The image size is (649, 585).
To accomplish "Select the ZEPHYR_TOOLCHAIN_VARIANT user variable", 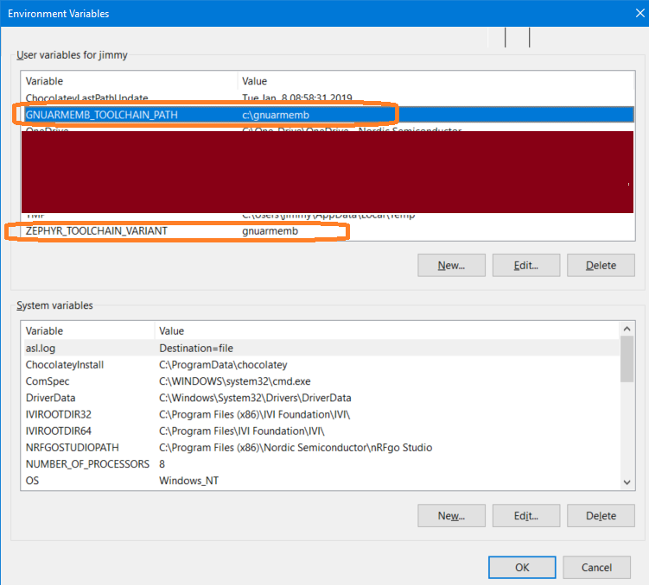I will coord(96,231).
